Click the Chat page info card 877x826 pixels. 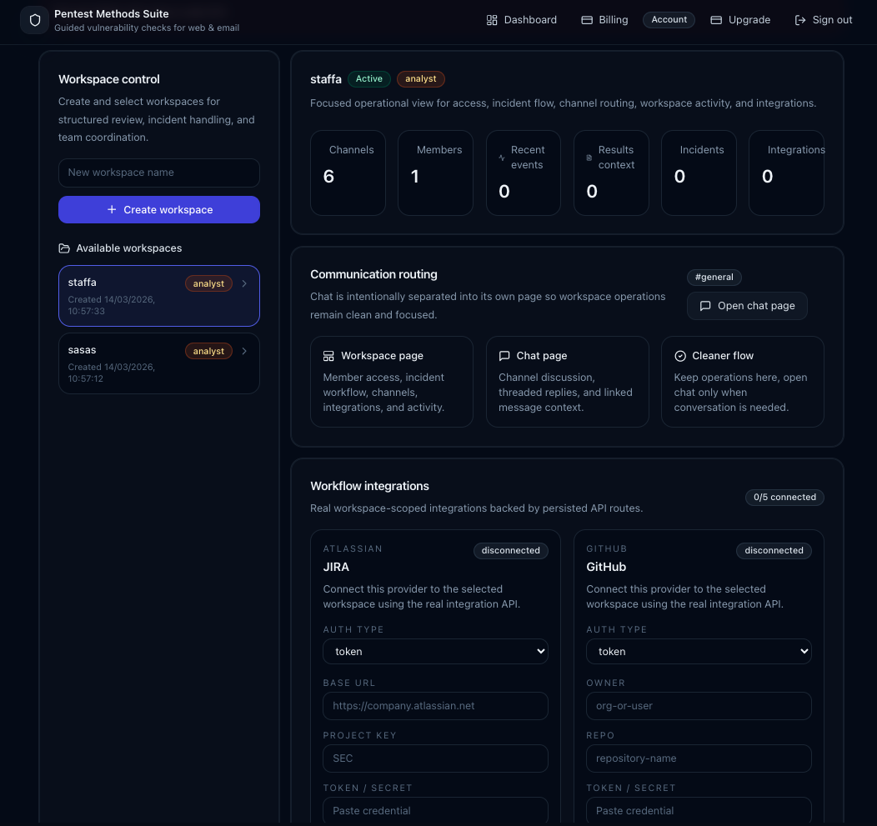tap(567, 382)
